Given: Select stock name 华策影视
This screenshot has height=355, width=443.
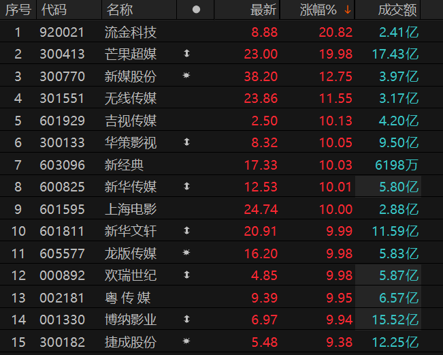Looking at the screenshot, I should click(x=131, y=142).
